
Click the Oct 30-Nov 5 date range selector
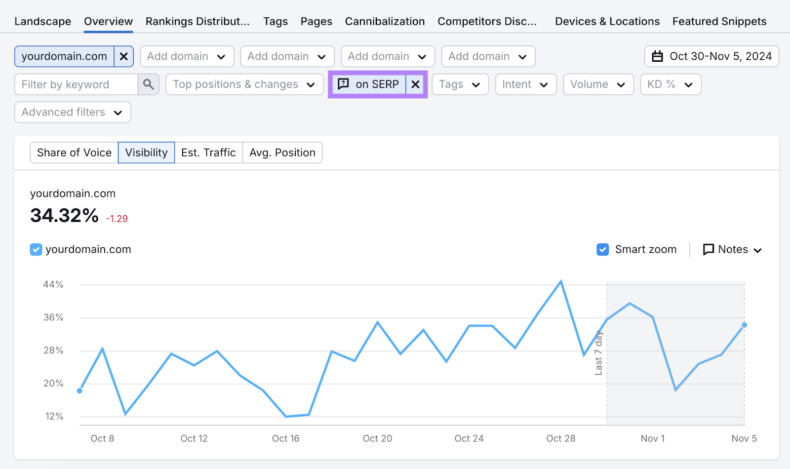click(x=718, y=56)
